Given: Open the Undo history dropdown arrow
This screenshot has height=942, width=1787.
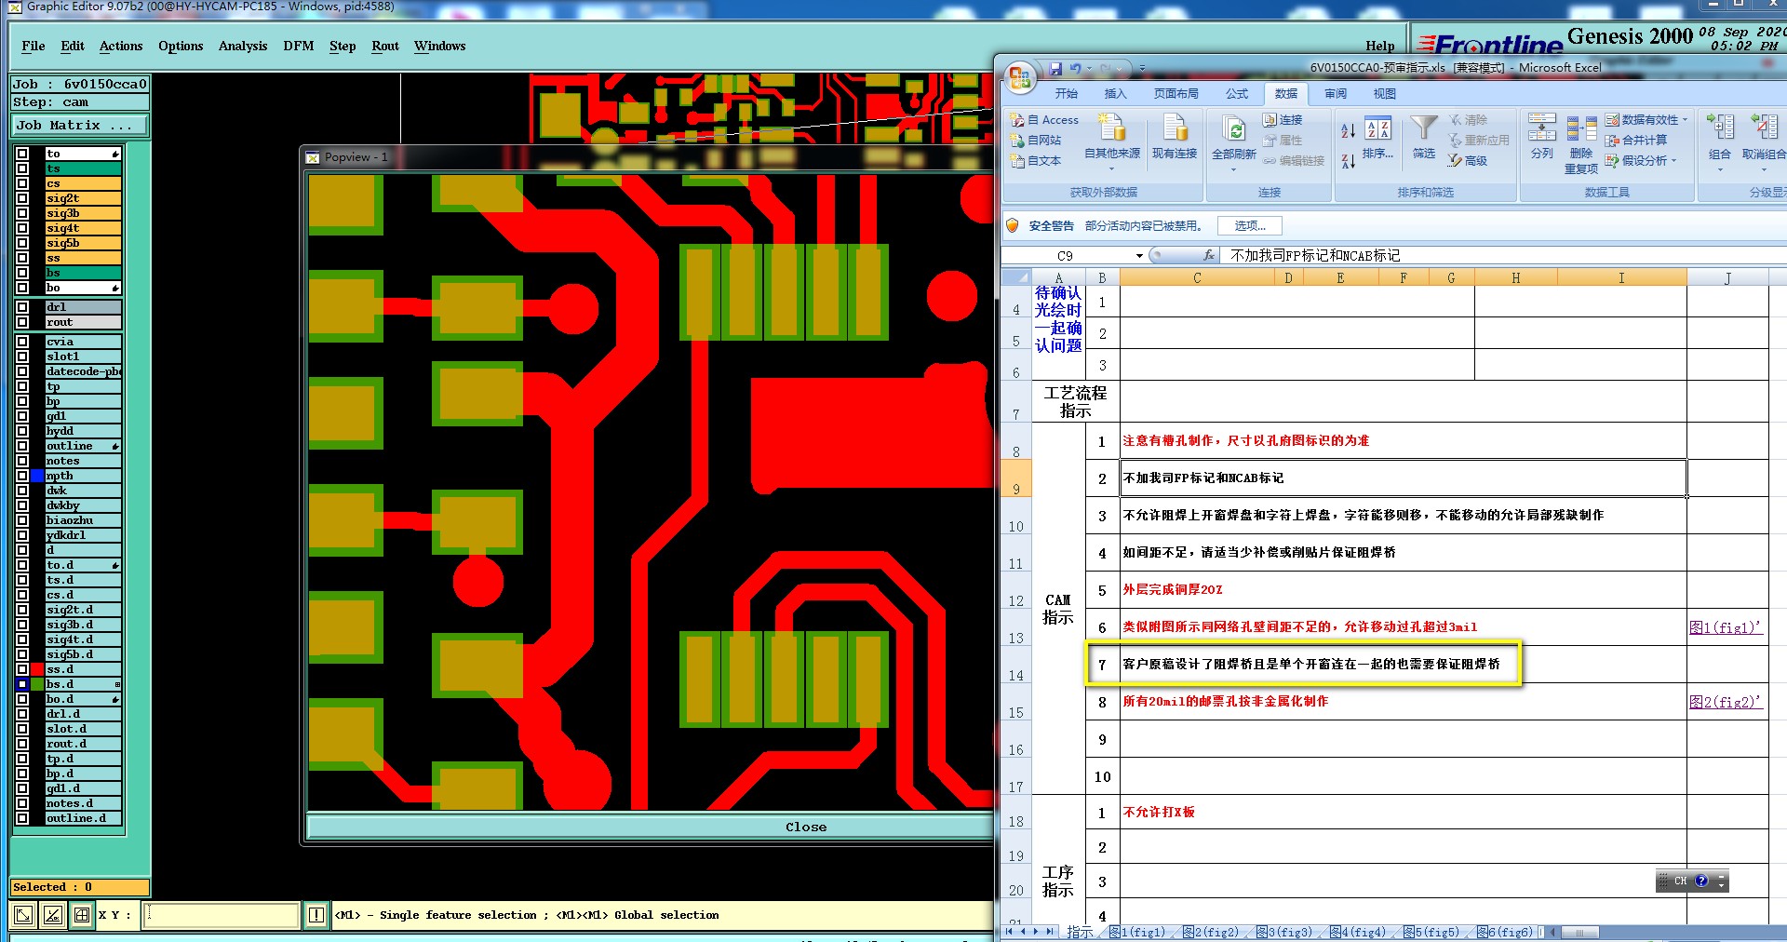Looking at the screenshot, I should pos(1089,69).
